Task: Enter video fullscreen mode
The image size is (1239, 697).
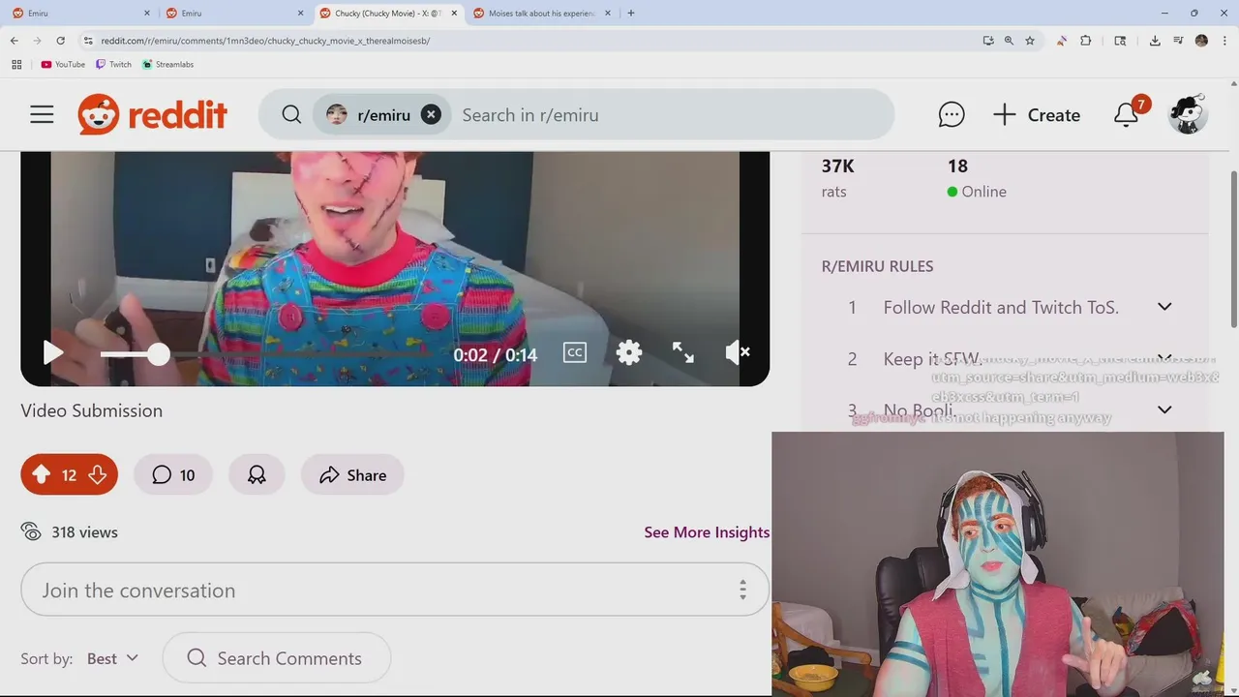Action: pyautogui.click(x=683, y=353)
